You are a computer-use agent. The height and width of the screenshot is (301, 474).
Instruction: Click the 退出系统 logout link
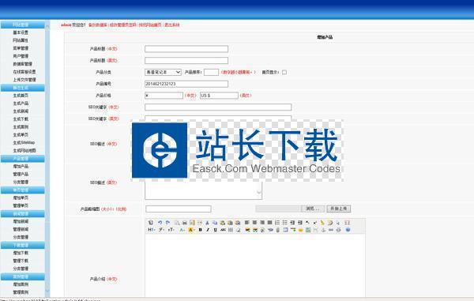[172, 24]
